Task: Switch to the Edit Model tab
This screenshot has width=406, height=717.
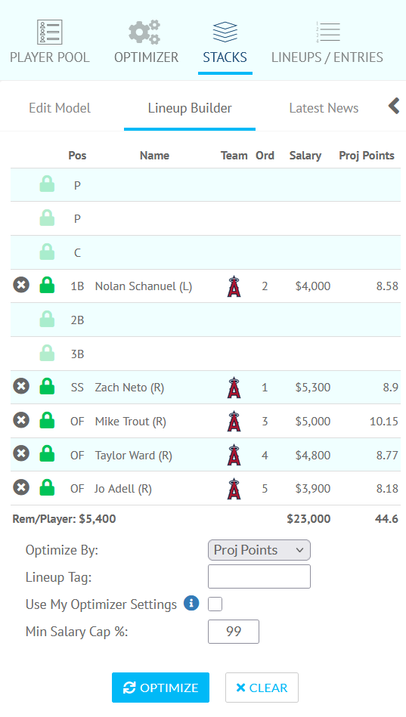Action: pyautogui.click(x=60, y=108)
